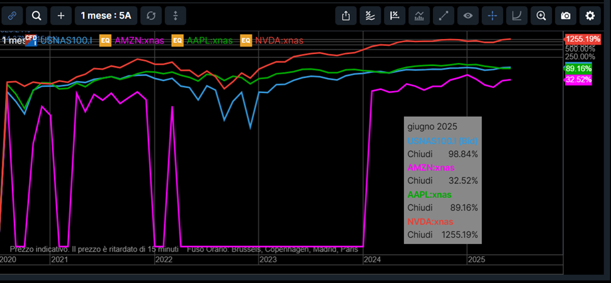This screenshot has width=611, height=283.
Task: Select the trend line drawing tool
Action: coord(444,16)
